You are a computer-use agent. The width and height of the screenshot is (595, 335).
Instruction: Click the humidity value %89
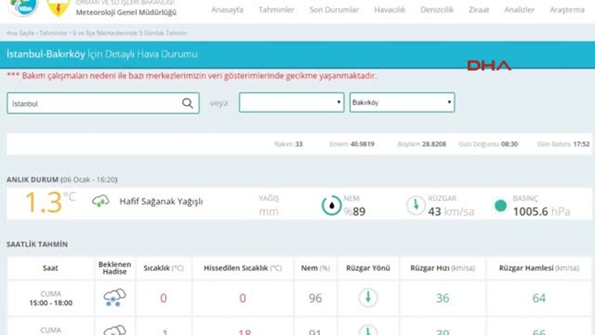(x=355, y=212)
